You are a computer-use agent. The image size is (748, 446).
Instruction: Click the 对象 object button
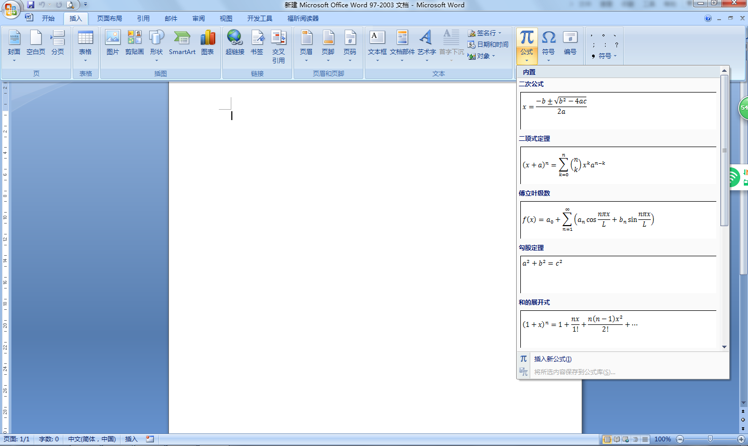click(x=481, y=56)
